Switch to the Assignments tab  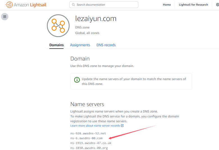pos(80,45)
